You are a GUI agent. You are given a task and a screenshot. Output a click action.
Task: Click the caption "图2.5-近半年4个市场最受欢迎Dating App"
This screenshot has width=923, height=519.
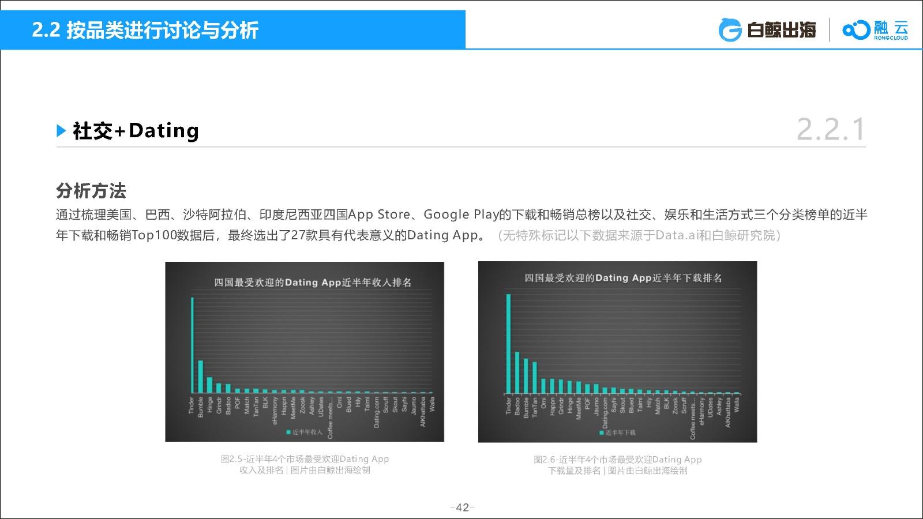(x=305, y=459)
